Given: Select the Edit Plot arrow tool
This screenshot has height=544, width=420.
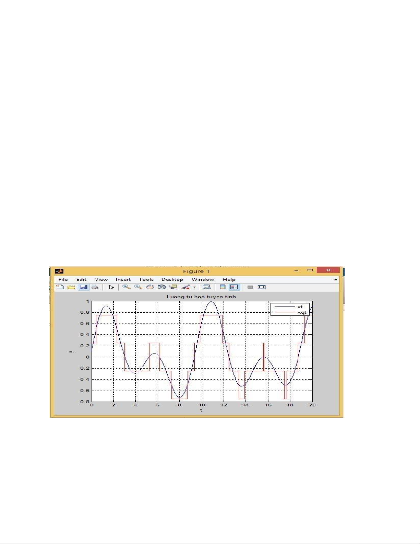Looking at the screenshot, I should [111, 287].
